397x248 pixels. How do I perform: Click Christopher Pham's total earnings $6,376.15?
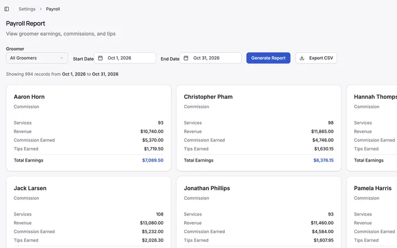tap(323, 160)
